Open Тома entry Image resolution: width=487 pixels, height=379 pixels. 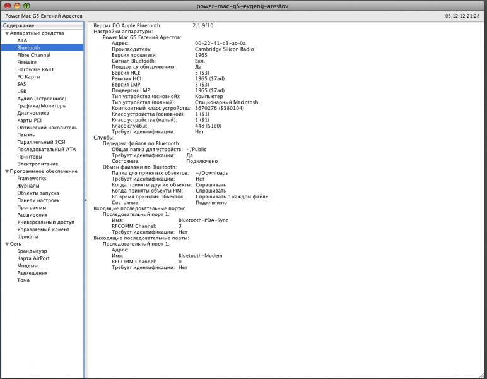23,280
